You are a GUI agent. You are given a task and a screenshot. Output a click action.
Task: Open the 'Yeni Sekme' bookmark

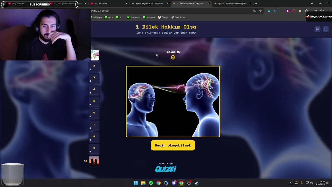(178, 17)
